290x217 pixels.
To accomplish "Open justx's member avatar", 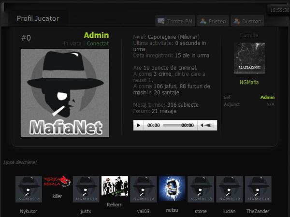I will (x=86, y=189).
